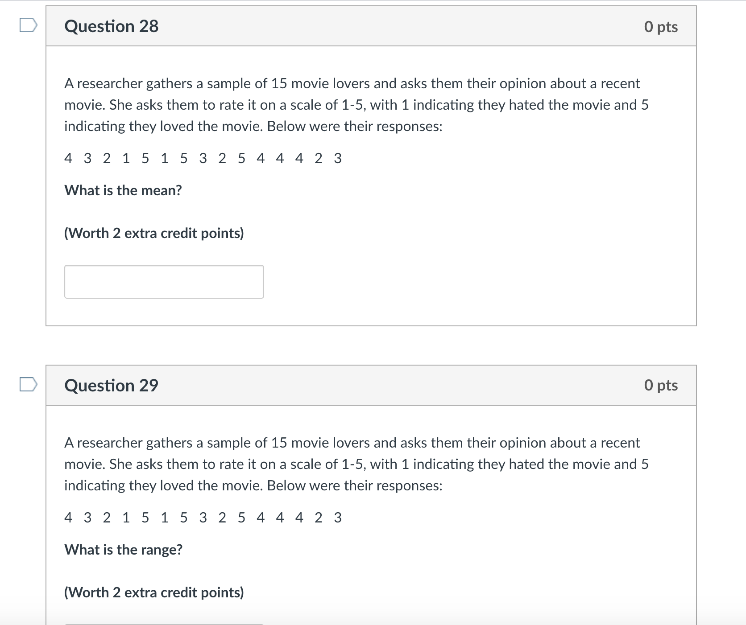This screenshot has height=625, width=746.
Task: Click the extra credit note in Question 28
Action: pos(154,233)
